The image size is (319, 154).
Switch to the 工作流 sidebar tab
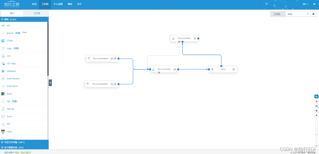pyautogui.click(x=37, y=13)
